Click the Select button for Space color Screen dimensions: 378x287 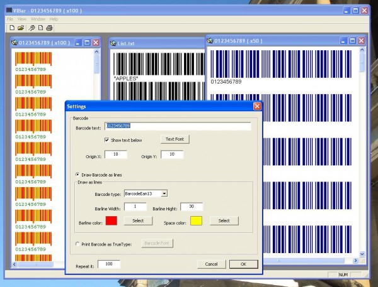[x=224, y=220]
